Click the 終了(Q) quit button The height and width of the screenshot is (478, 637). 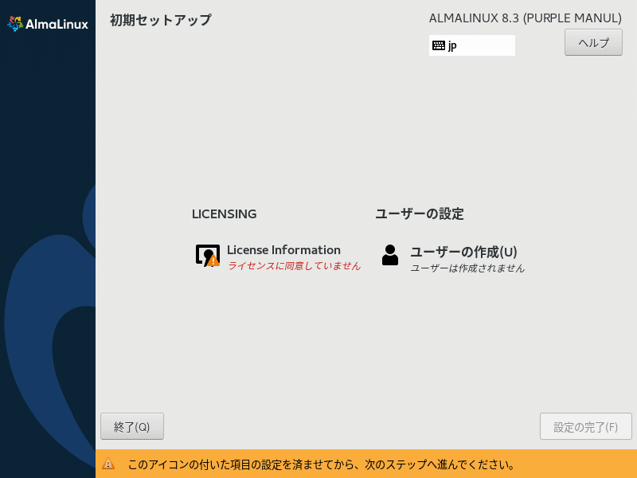point(132,426)
